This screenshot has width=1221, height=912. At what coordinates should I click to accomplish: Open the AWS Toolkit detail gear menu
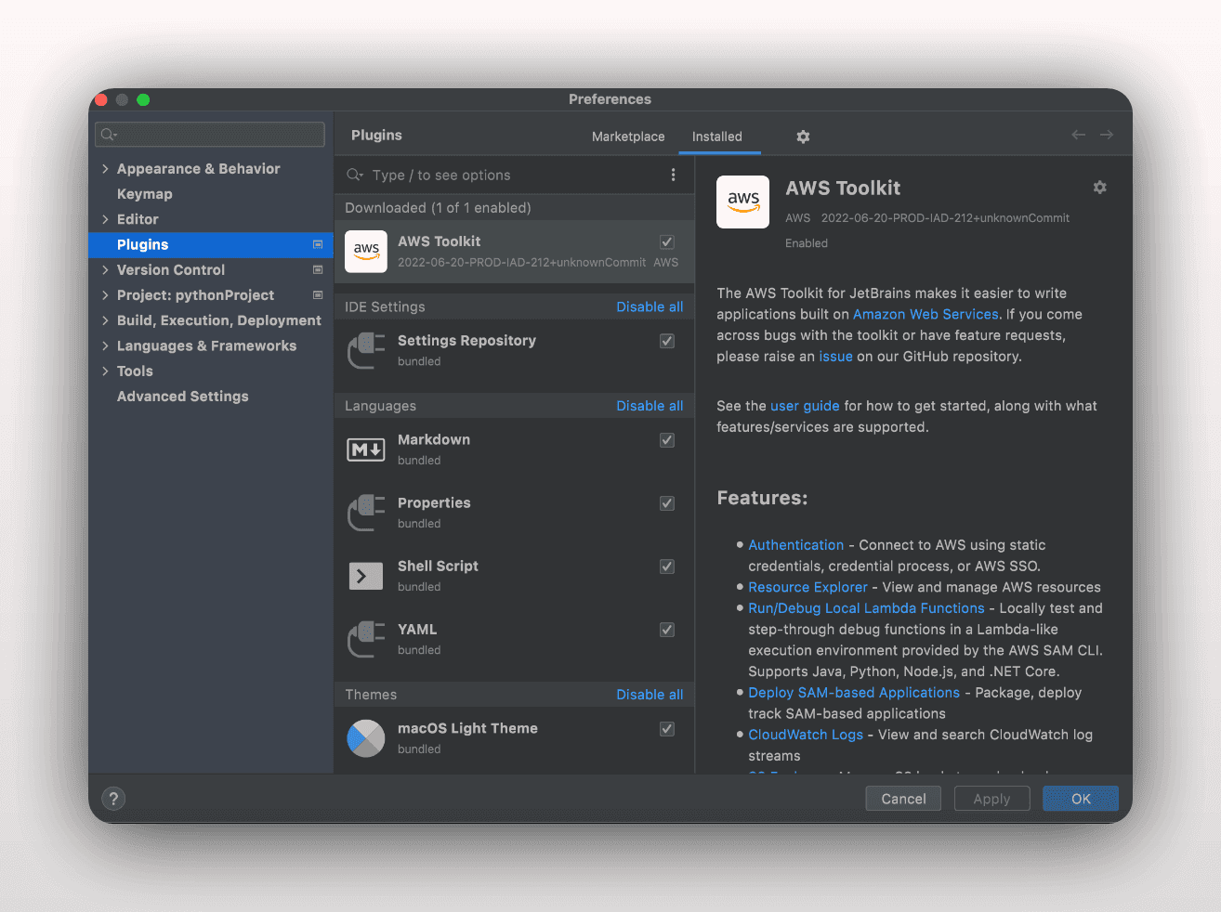tap(1099, 188)
